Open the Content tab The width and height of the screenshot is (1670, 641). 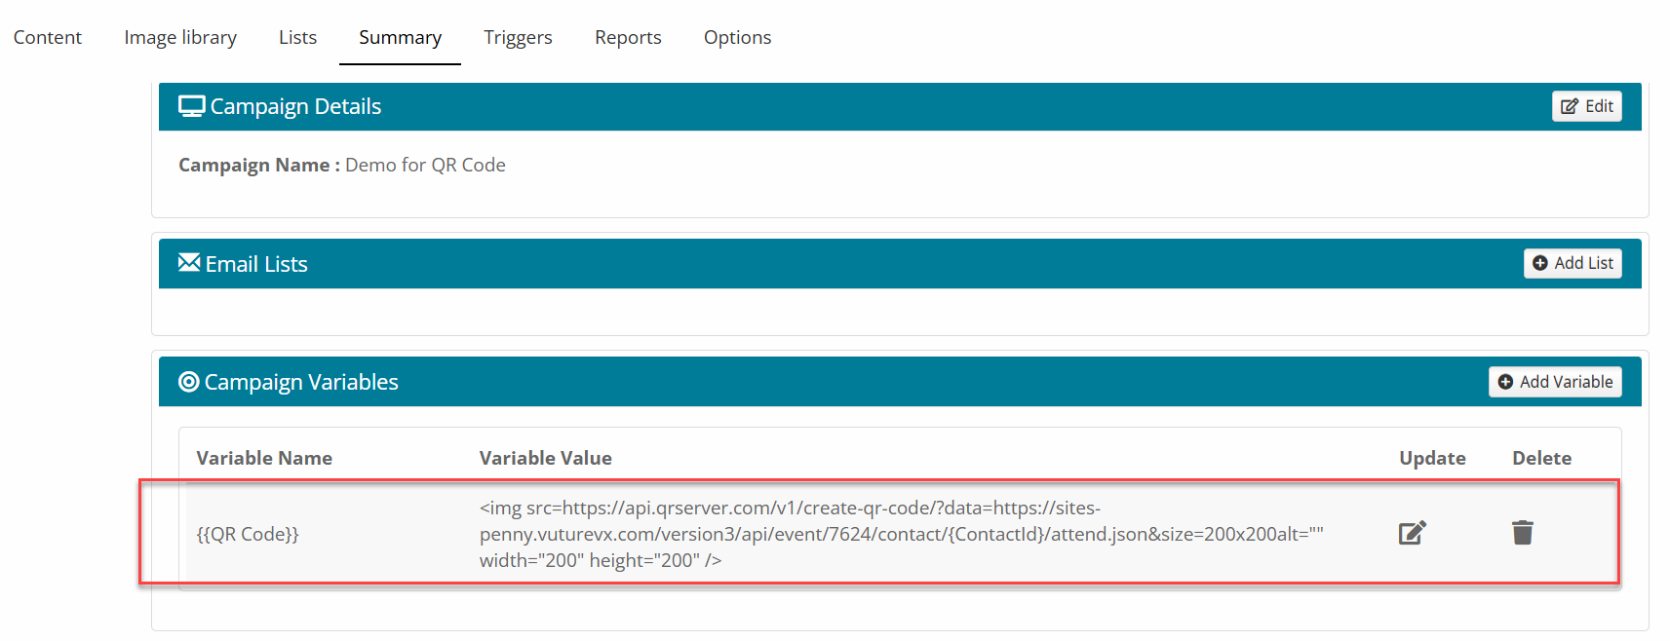pyautogui.click(x=48, y=37)
